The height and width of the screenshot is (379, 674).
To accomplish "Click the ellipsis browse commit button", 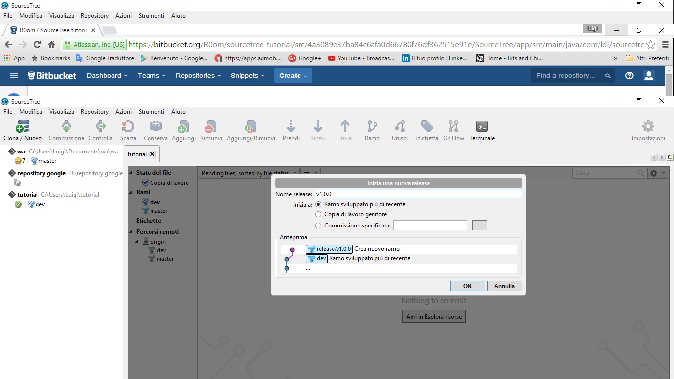I will point(480,226).
